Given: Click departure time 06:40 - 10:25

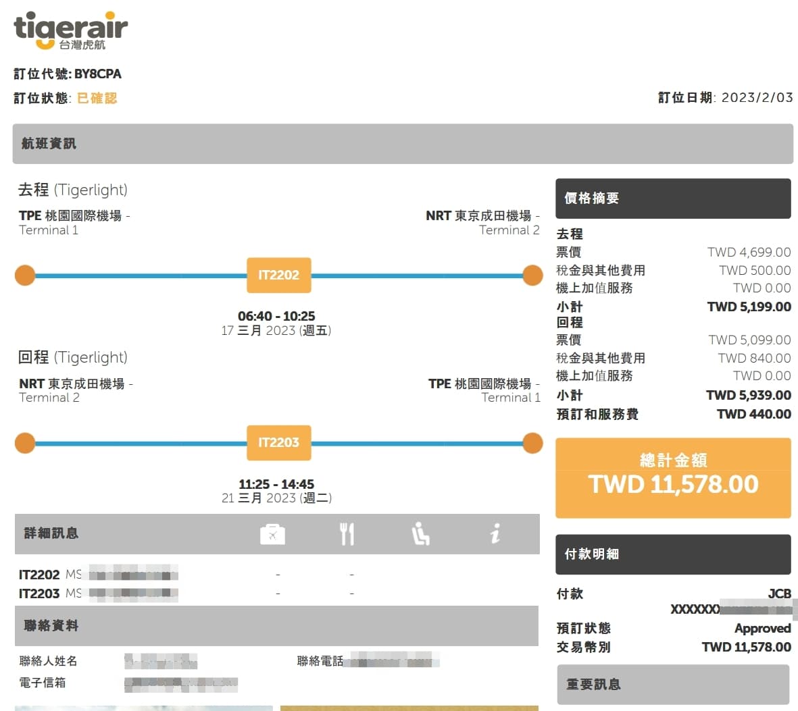Looking at the screenshot, I should pyautogui.click(x=276, y=317).
